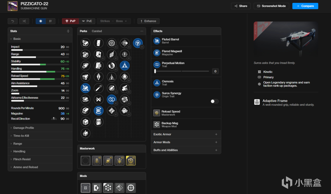The height and width of the screenshot is (194, 331).
Task: Click the weapon preview image
Action: (x=286, y=40)
